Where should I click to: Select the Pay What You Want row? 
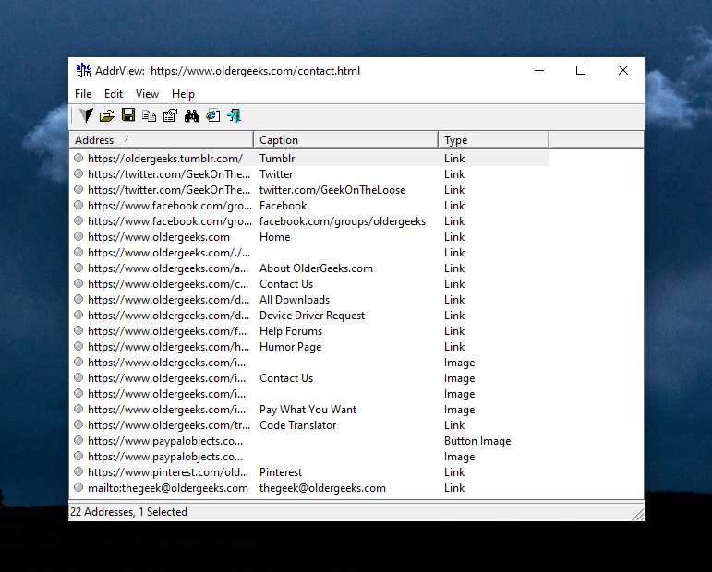point(308,410)
